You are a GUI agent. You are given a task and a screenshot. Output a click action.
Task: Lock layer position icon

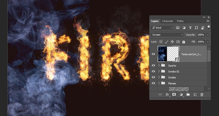tap(172, 42)
